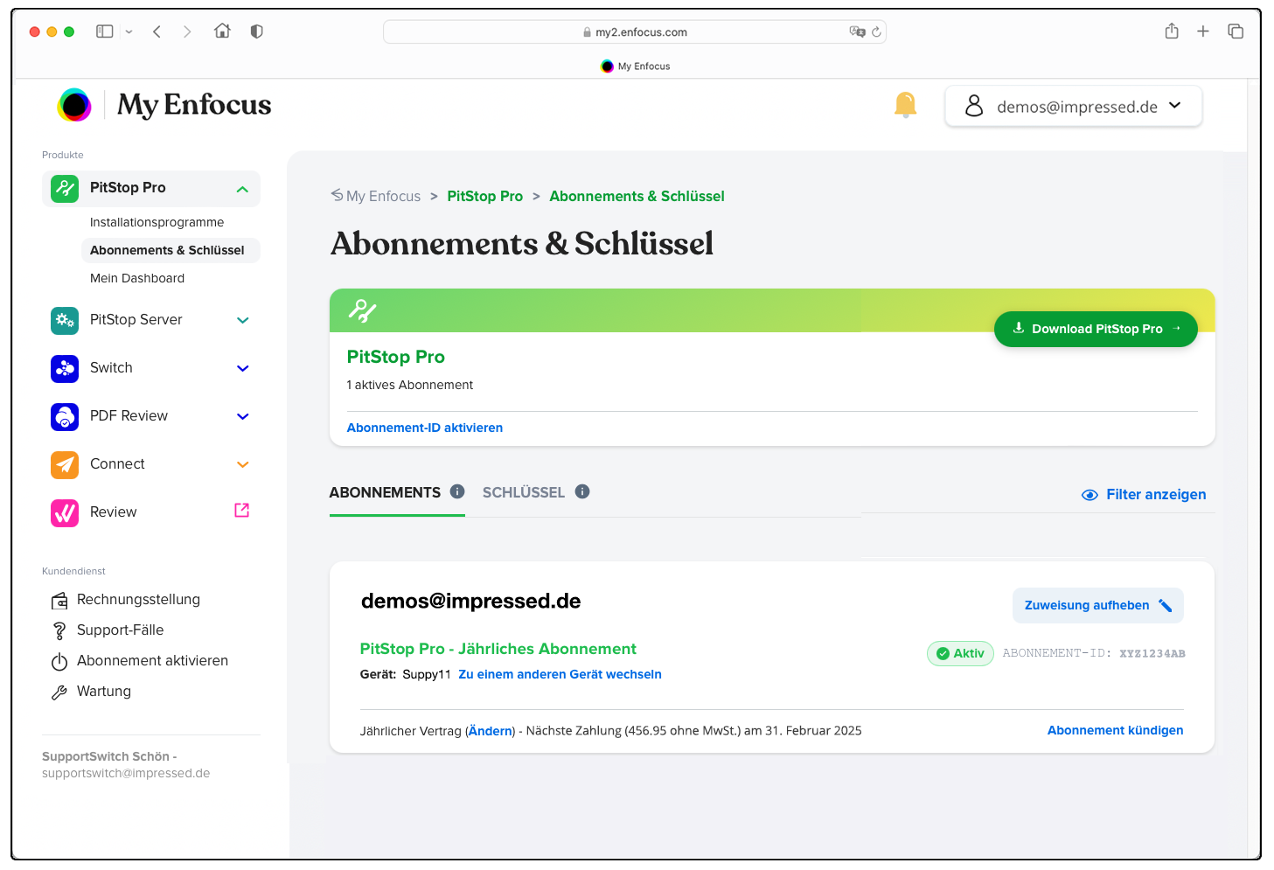1274x870 pixels.
Task: Open the Abonnements info tooltip icon
Action: click(x=457, y=491)
